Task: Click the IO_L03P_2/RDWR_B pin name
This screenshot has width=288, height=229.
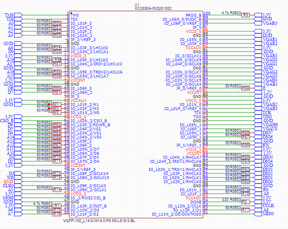Action: [90, 125]
